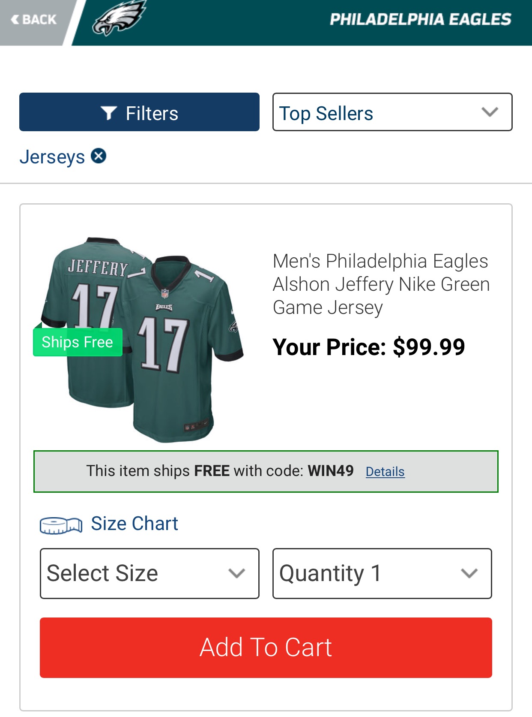The height and width of the screenshot is (717, 532).
Task: Tap the Ships Free badge
Action: 78,342
